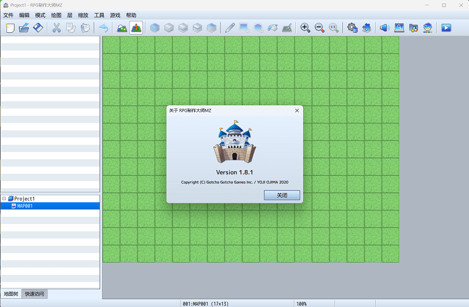This screenshot has width=469, height=307.
Task: Select the Flood Fill tool
Action: click(x=273, y=27)
